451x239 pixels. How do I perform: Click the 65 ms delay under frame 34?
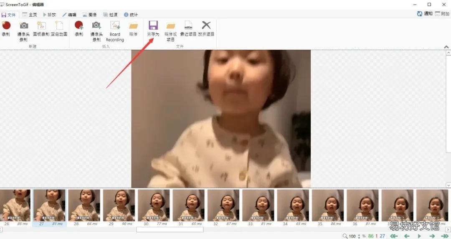pos(301,224)
